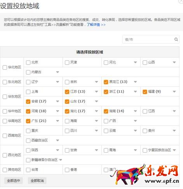
Task: Click the 请选择投放区域 table header text
Action: pyautogui.click(x=90, y=52)
